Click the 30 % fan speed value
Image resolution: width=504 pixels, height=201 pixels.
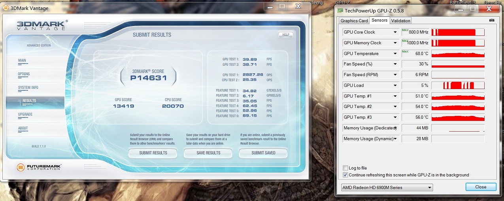423,64
